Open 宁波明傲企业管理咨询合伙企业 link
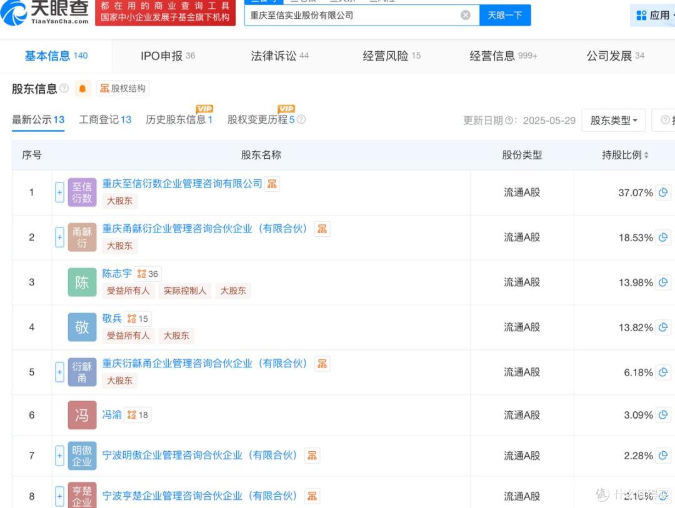Screen dimensions: 675x508 (x=200, y=456)
